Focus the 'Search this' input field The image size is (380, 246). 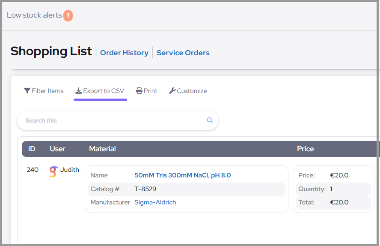click(x=111, y=120)
